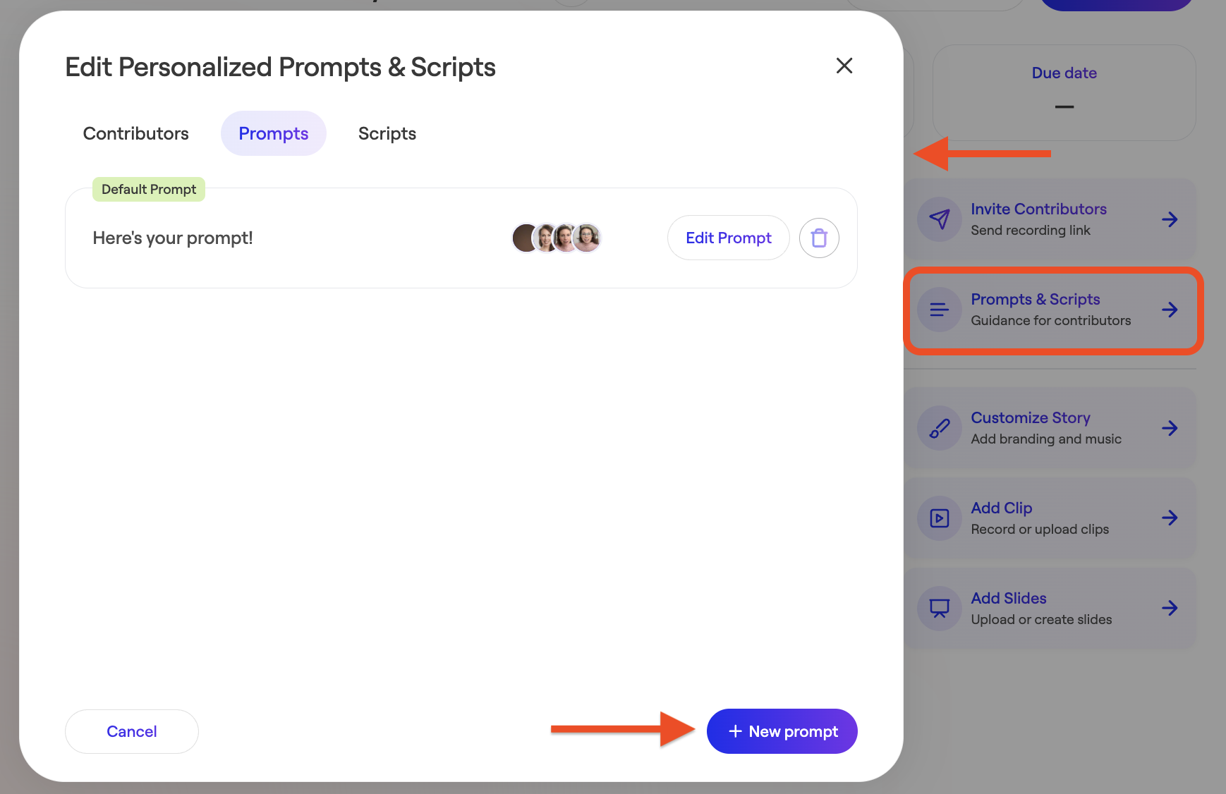Click the contributor avatars on the default prompt
The height and width of the screenshot is (794, 1226).
pos(557,238)
